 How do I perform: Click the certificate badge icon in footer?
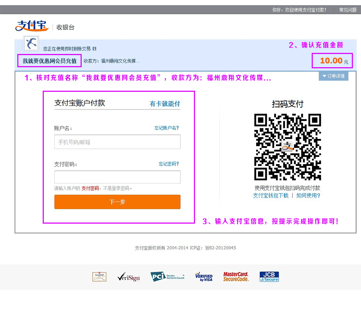pos(99,277)
